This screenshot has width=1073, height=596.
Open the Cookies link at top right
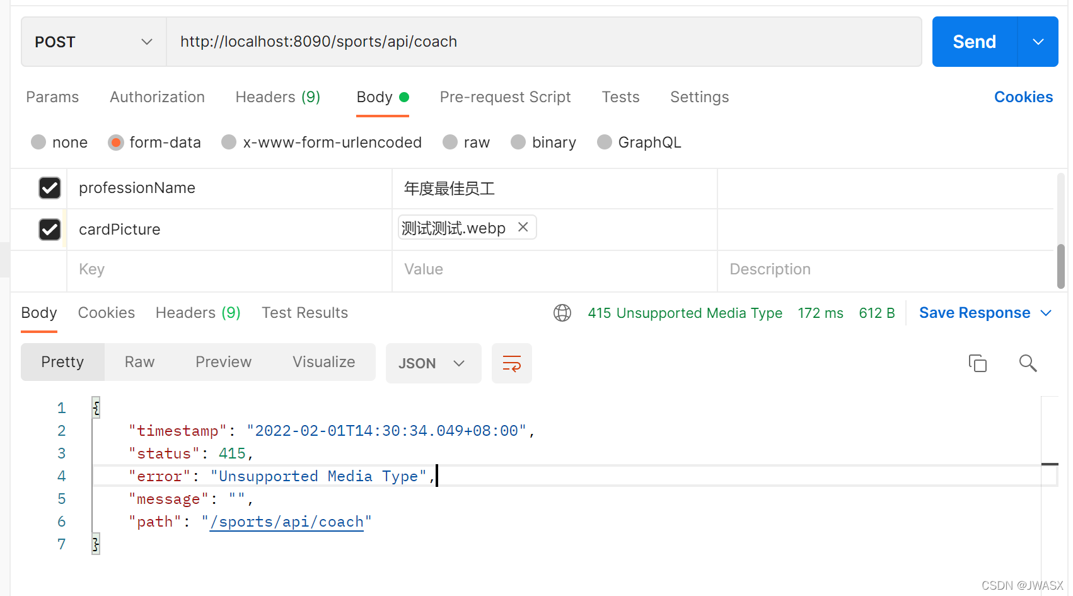point(1023,97)
